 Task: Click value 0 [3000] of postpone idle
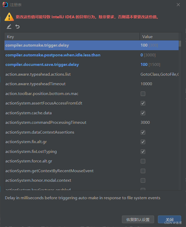(148, 55)
